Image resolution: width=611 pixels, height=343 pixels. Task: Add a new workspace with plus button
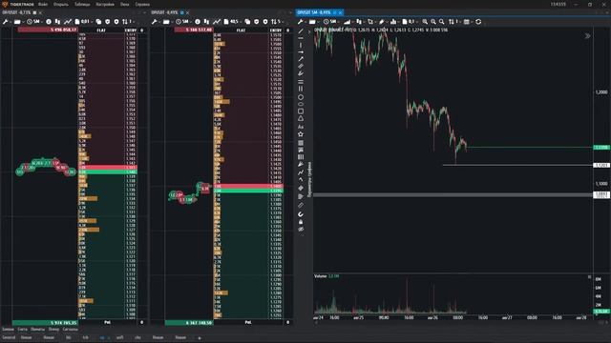pos(200,338)
